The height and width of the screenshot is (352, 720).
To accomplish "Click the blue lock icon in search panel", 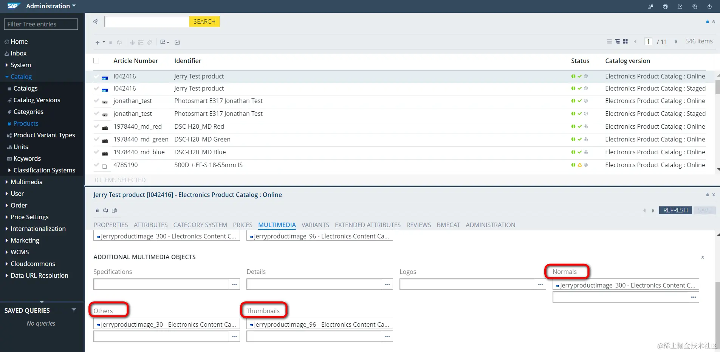I will point(707,22).
